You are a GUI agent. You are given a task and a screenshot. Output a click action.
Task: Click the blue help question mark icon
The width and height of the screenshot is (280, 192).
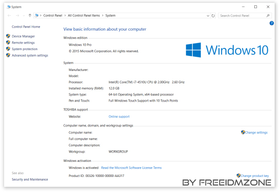pyautogui.click(x=272, y=23)
